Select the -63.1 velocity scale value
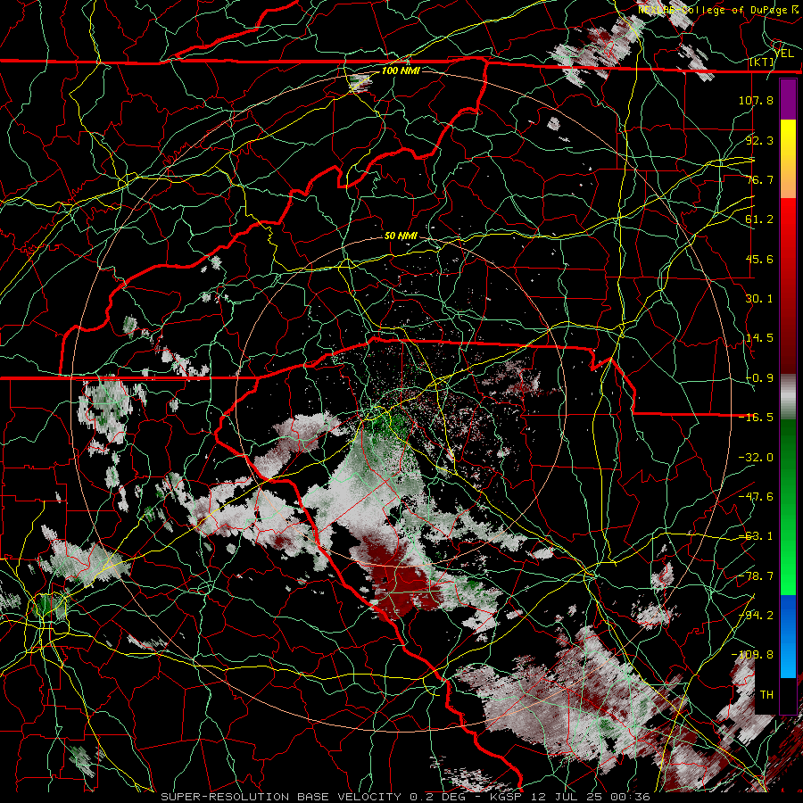Image resolution: width=803 pixels, height=803 pixels. tap(756, 536)
